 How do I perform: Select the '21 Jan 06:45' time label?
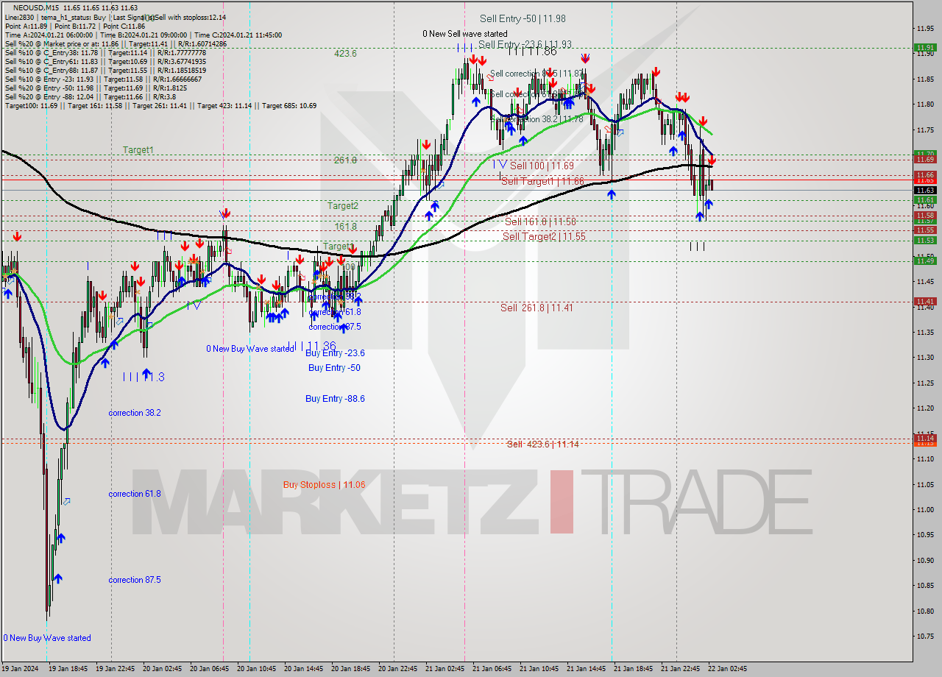pos(493,669)
